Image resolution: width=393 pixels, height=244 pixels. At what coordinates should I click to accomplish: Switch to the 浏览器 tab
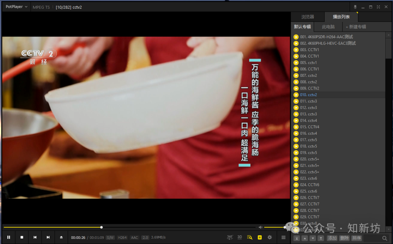(x=307, y=17)
